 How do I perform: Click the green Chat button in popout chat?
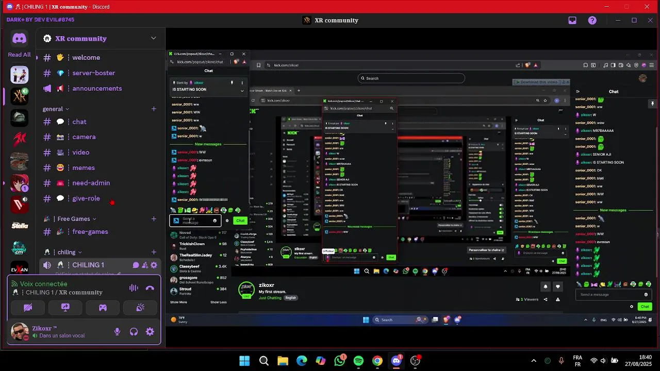tap(240, 221)
